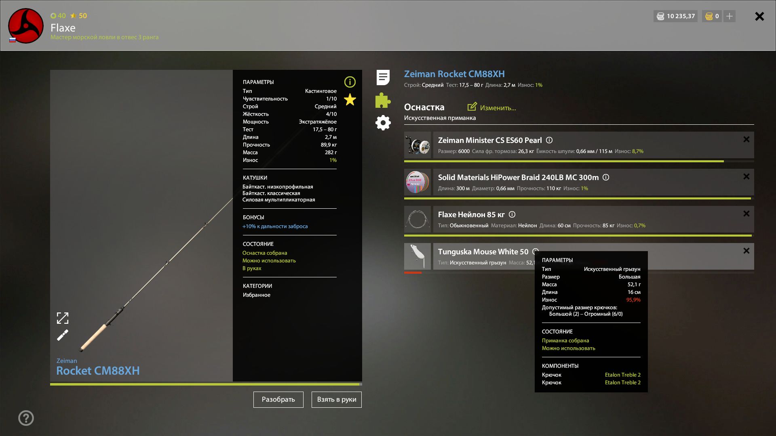
Task: Remove the Zeiman Minister reel
Action: point(746,139)
